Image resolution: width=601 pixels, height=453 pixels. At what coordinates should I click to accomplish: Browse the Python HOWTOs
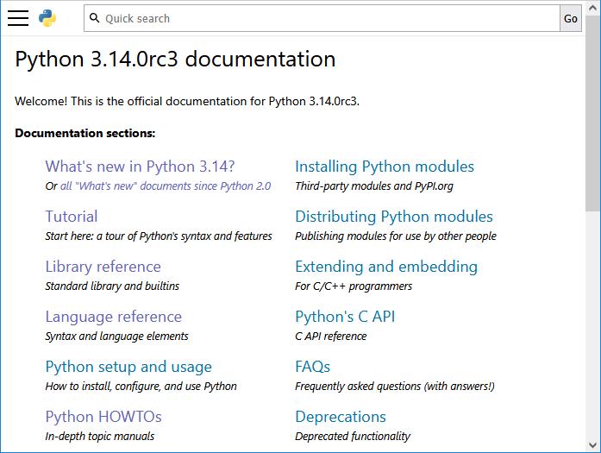(103, 417)
